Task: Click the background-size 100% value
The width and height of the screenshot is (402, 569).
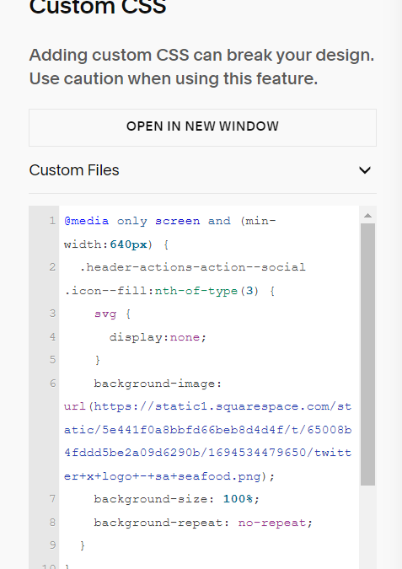Action: 238,499
